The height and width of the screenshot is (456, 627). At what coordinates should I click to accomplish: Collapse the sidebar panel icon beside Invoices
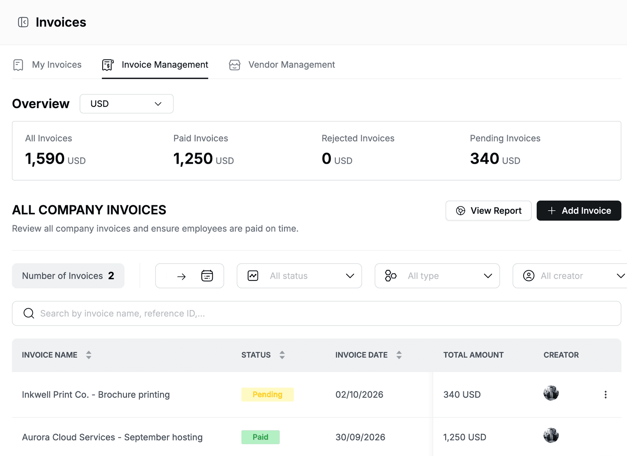[x=23, y=22]
